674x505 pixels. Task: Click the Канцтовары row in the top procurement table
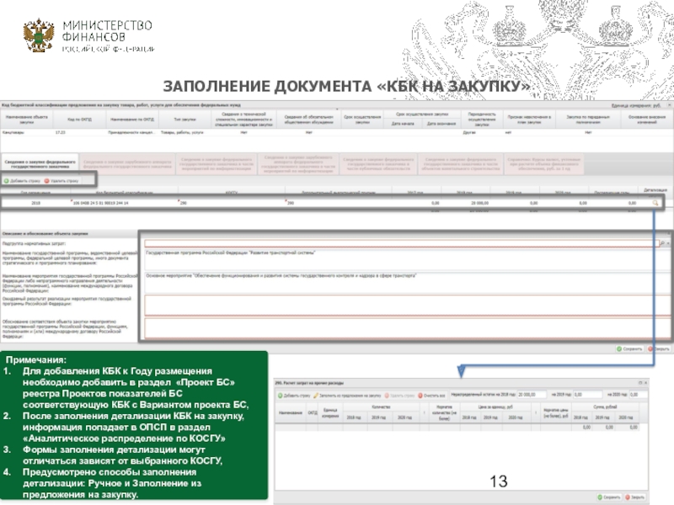coord(335,132)
